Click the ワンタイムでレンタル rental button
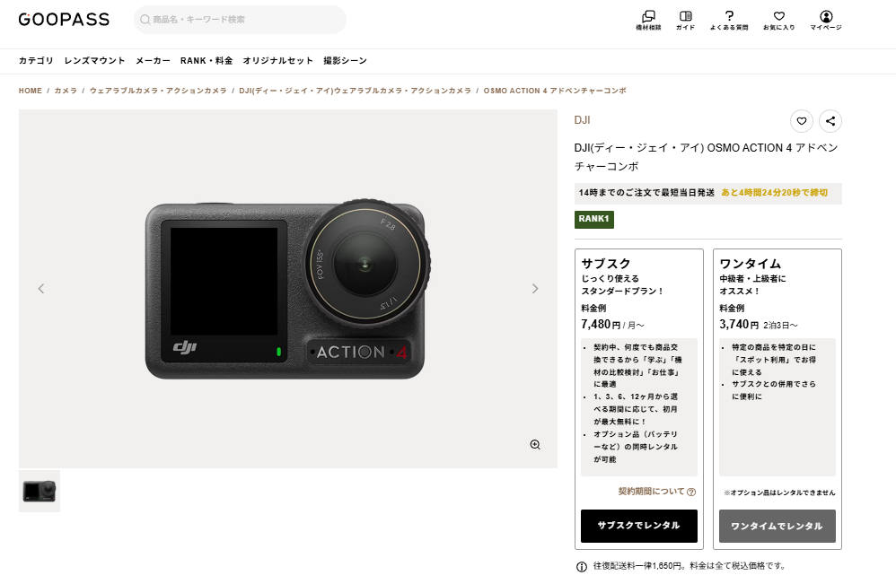The width and height of the screenshot is (896, 584). [777, 527]
